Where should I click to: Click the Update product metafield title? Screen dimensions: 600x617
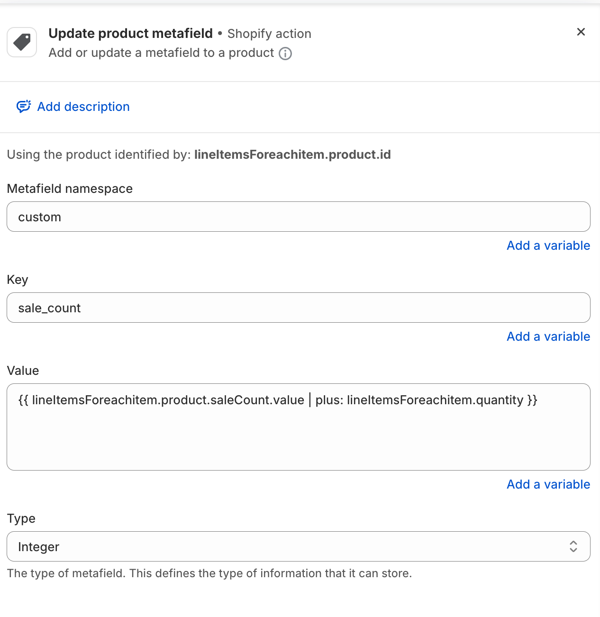[x=131, y=33]
